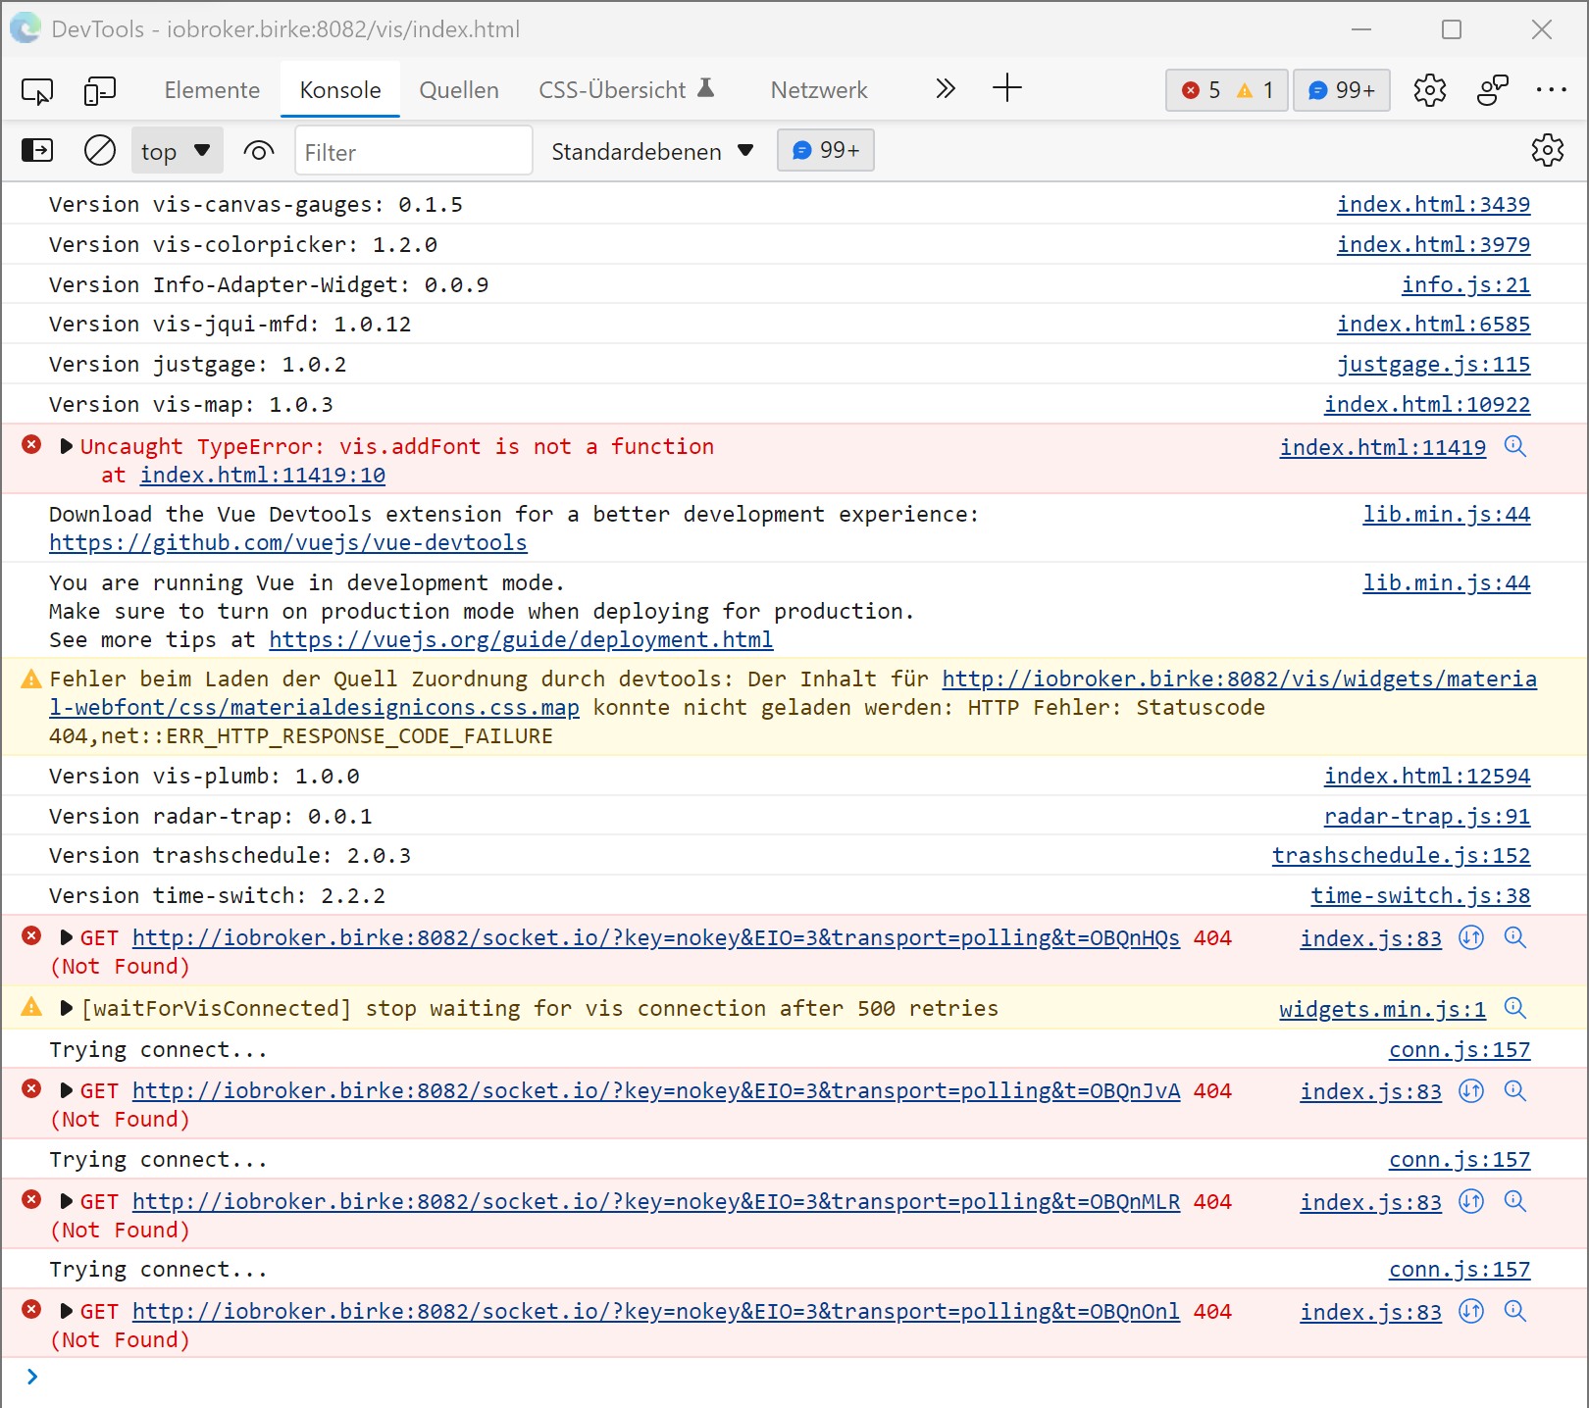
Task: Open the vue-devtools GitHub link
Action: point(288,543)
